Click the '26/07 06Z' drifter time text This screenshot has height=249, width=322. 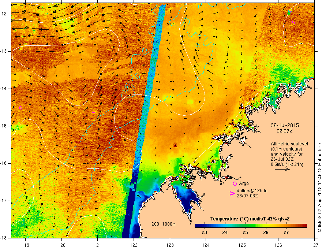[x=247, y=196]
